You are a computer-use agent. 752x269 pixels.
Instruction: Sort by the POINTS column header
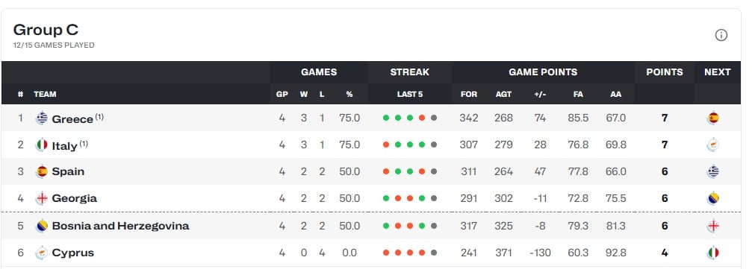point(664,72)
